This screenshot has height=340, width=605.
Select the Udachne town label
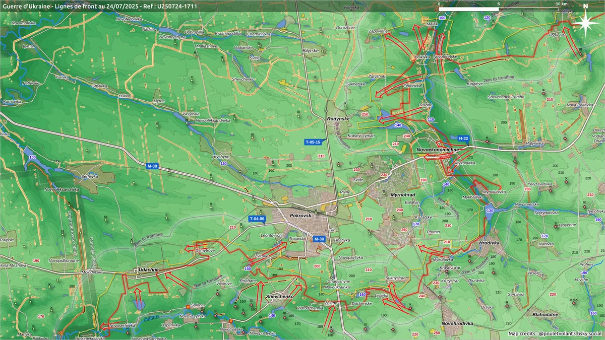[x=149, y=270]
